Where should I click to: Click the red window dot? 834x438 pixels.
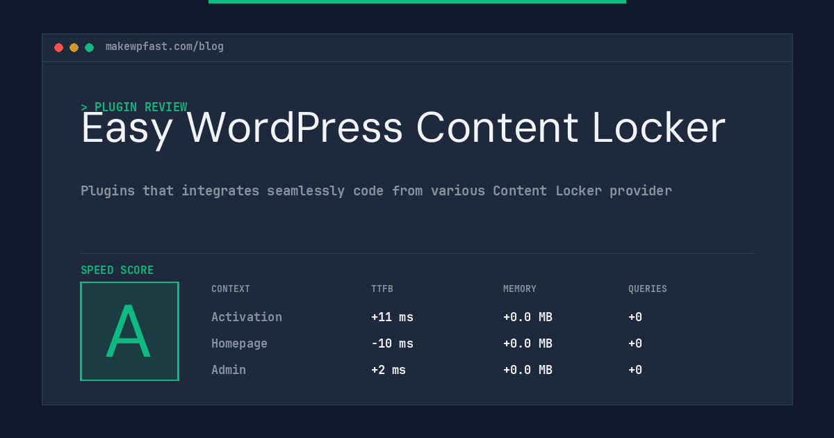58,47
